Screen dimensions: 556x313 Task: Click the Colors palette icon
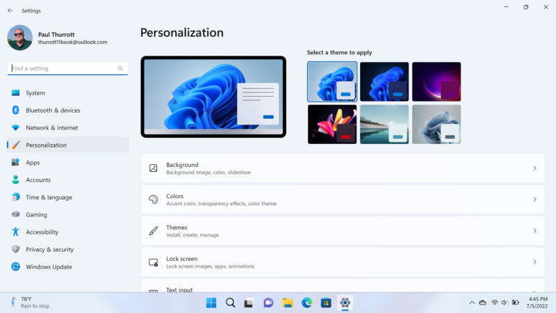click(x=153, y=200)
